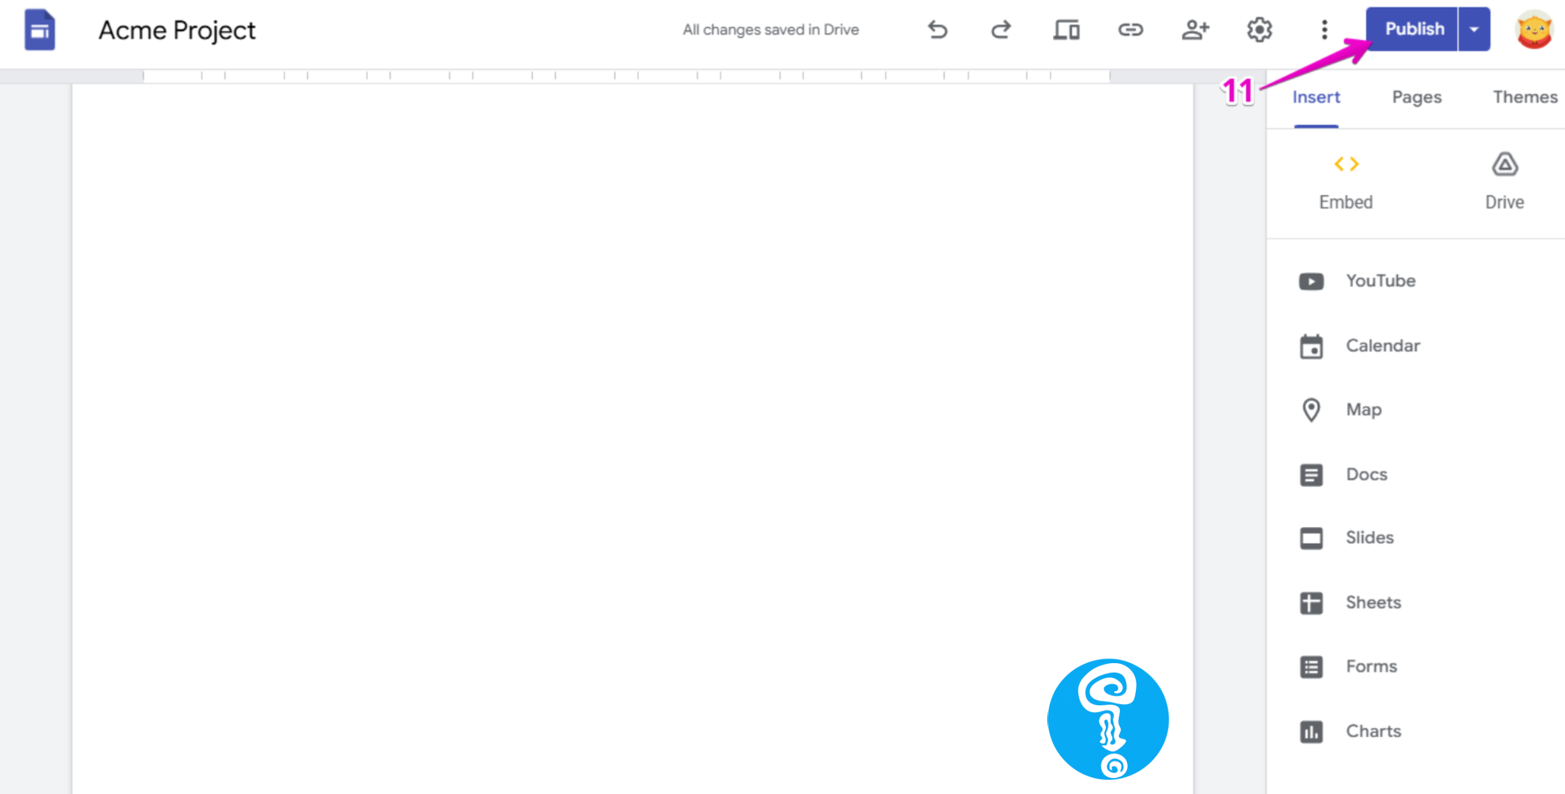Edit the Acme Project title field

(177, 30)
